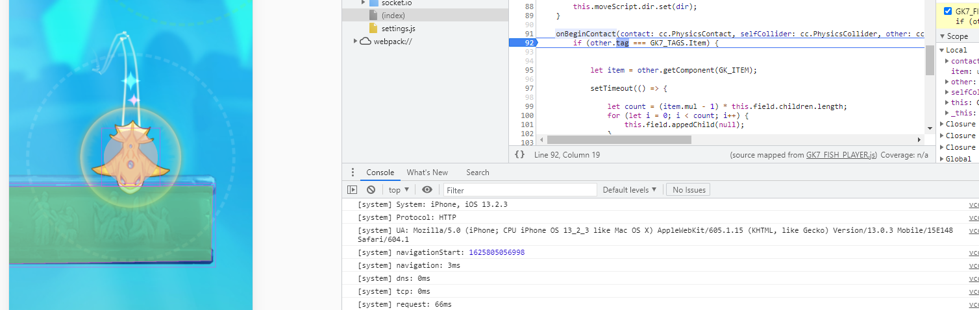This screenshot has width=979, height=310.
Task: Expand the contact variable
Action: [947, 61]
